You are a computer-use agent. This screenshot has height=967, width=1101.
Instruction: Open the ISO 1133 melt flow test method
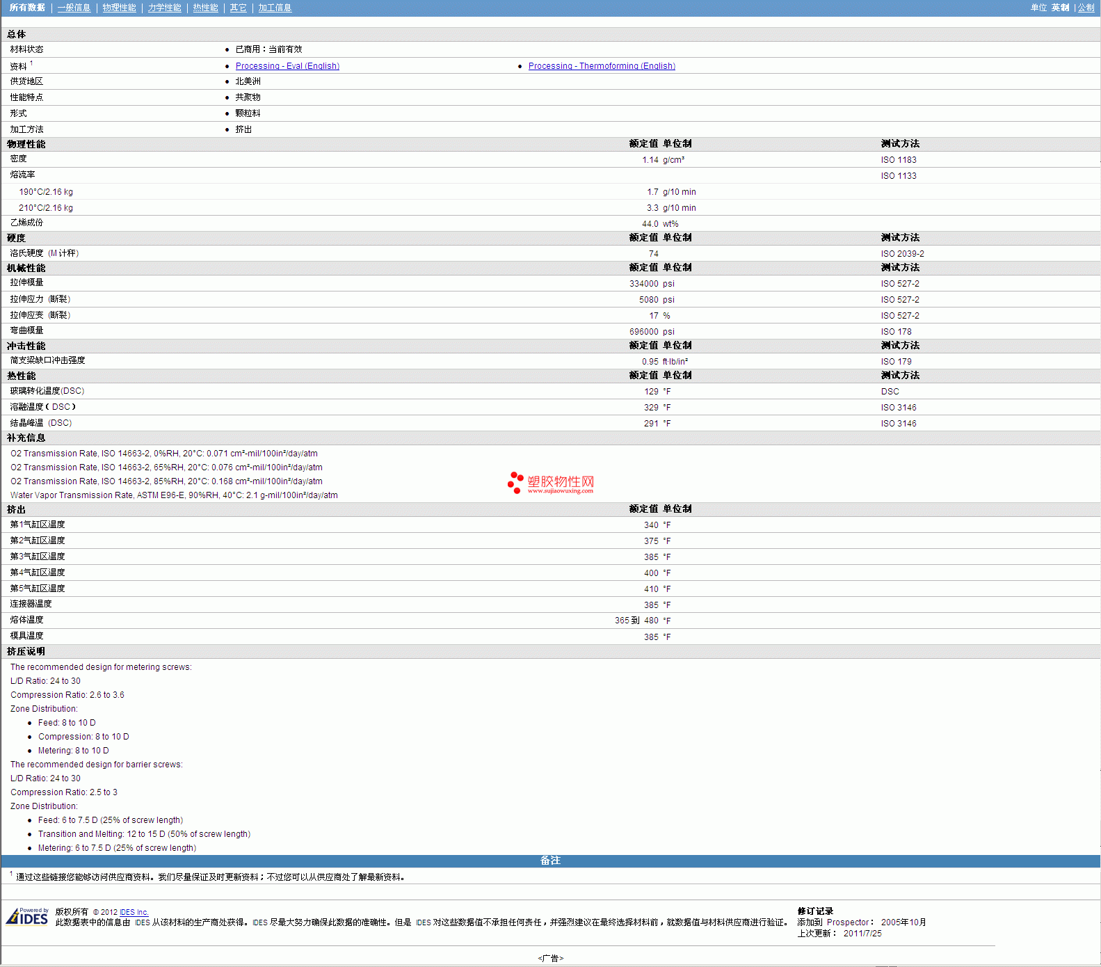coord(898,176)
